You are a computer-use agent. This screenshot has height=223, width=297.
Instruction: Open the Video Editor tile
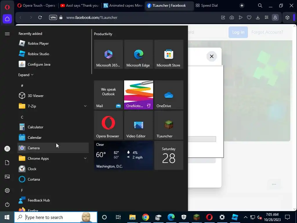click(138, 125)
